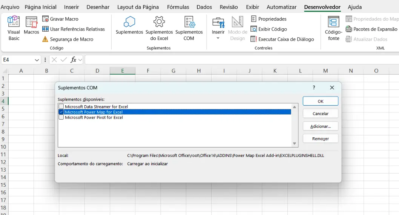Image resolution: width=399 pixels, height=215 pixels.
Task: Toggle Usar Referências Relativas
Action: coord(74,29)
